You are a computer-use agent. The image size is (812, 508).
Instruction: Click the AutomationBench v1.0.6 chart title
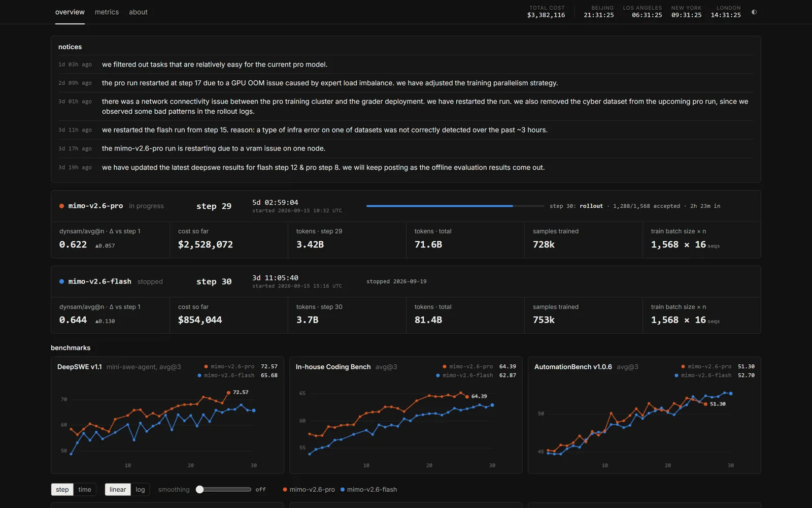pyautogui.click(x=573, y=367)
